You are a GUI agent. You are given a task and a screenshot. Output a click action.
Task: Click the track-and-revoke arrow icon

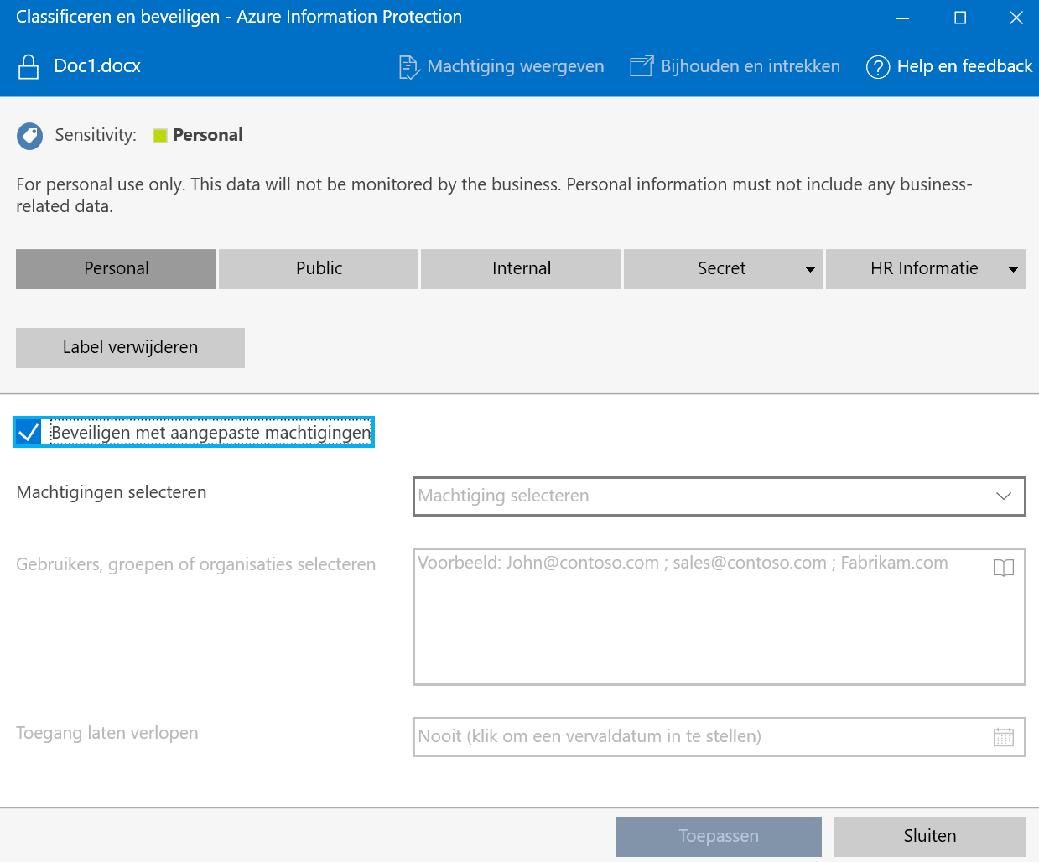point(642,65)
